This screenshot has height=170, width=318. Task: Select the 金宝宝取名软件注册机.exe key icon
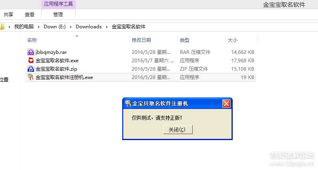[31, 77]
